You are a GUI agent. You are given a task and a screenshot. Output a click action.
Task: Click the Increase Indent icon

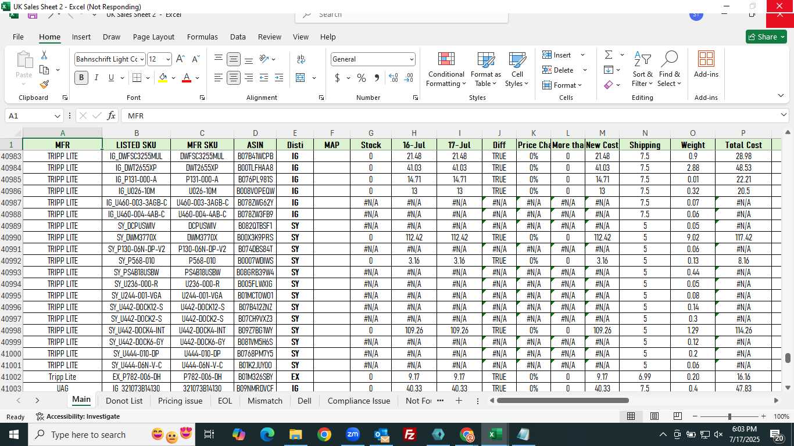coord(279,78)
